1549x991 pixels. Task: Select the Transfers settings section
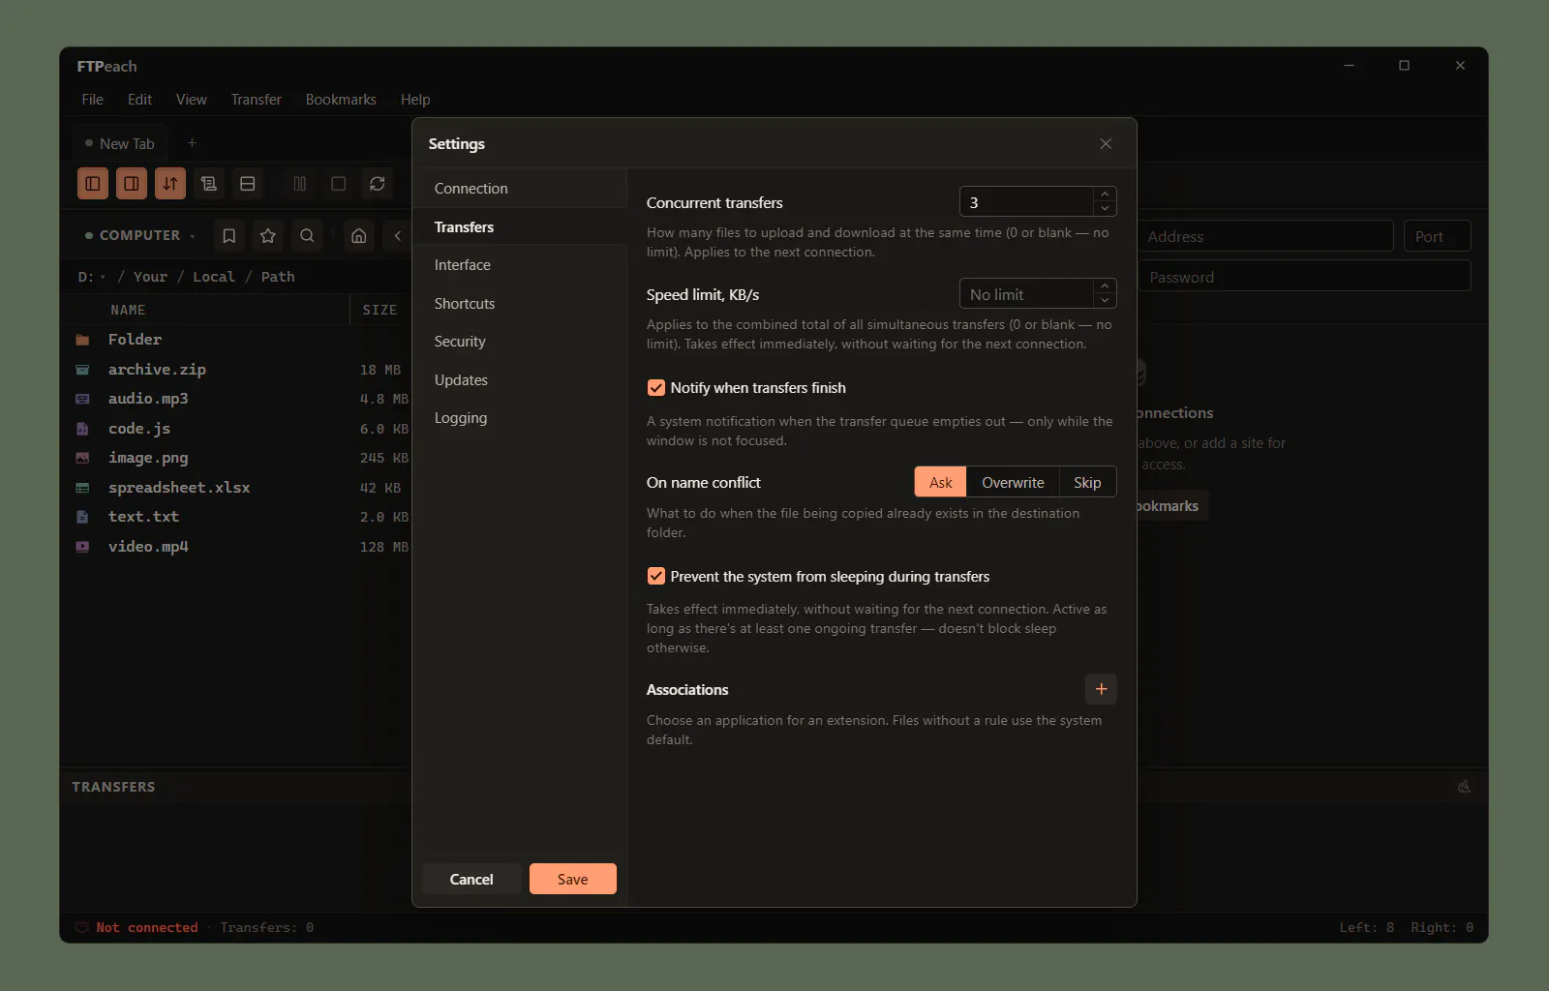520,226
